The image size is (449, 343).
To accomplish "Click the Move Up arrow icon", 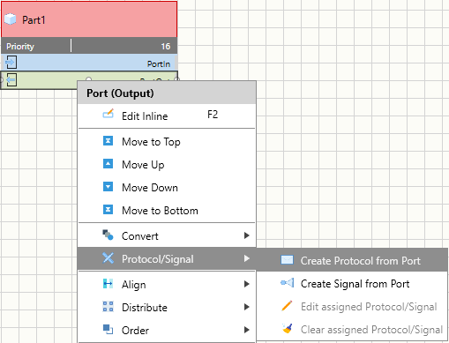I will point(108,164).
